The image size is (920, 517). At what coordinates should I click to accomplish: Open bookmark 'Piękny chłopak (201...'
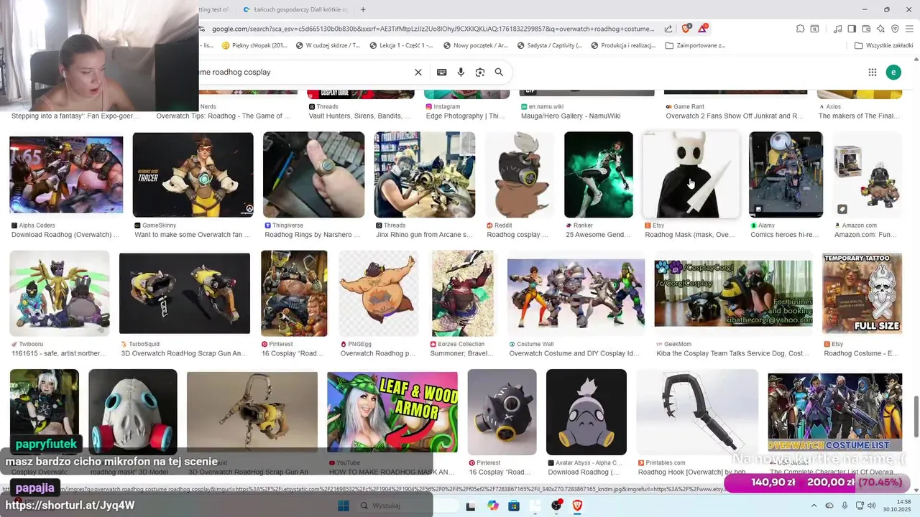point(254,45)
